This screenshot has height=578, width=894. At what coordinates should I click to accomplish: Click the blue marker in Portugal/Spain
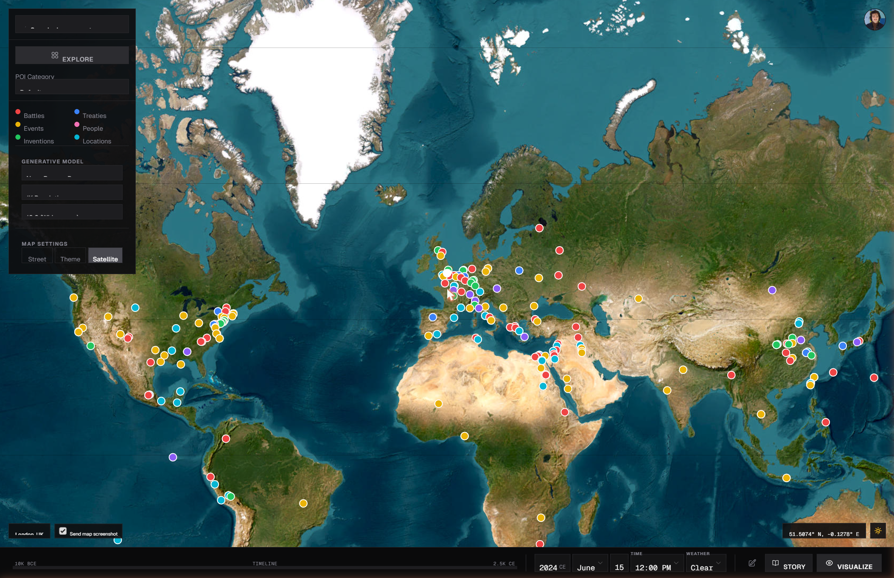432,317
